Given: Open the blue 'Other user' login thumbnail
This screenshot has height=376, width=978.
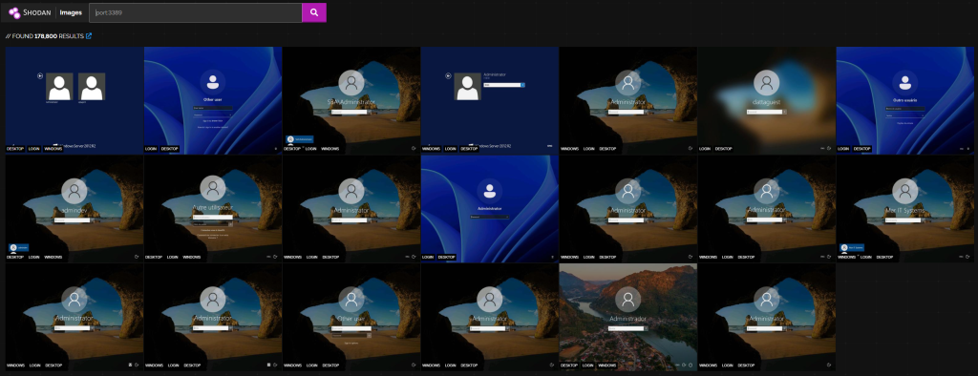Looking at the screenshot, I should [213, 100].
